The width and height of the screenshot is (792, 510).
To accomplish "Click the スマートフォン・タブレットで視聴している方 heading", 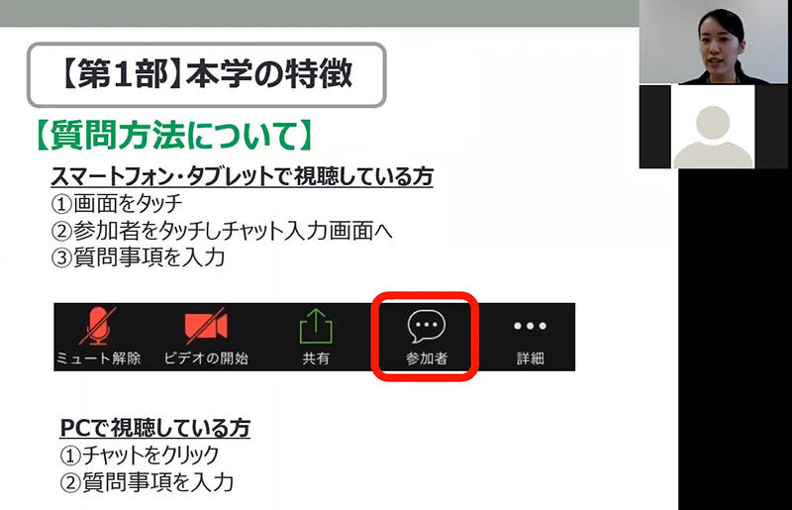I will click(242, 176).
